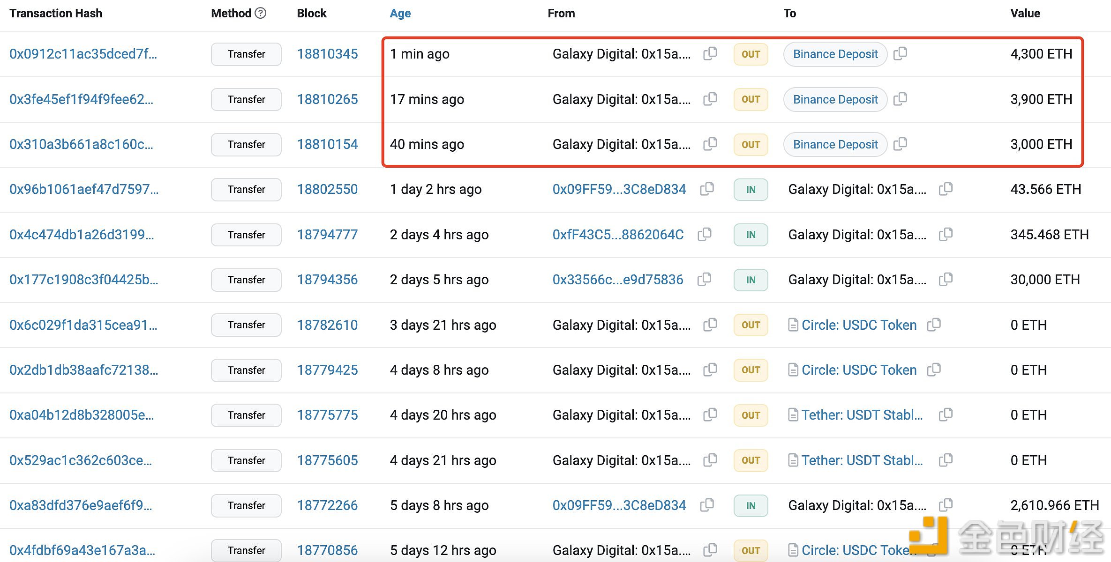View block 18794356
This screenshot has height=562, width=1111.
tap(327, 280)
